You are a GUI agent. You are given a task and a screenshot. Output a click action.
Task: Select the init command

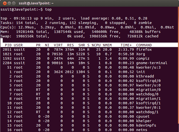[x=141, y=72]
